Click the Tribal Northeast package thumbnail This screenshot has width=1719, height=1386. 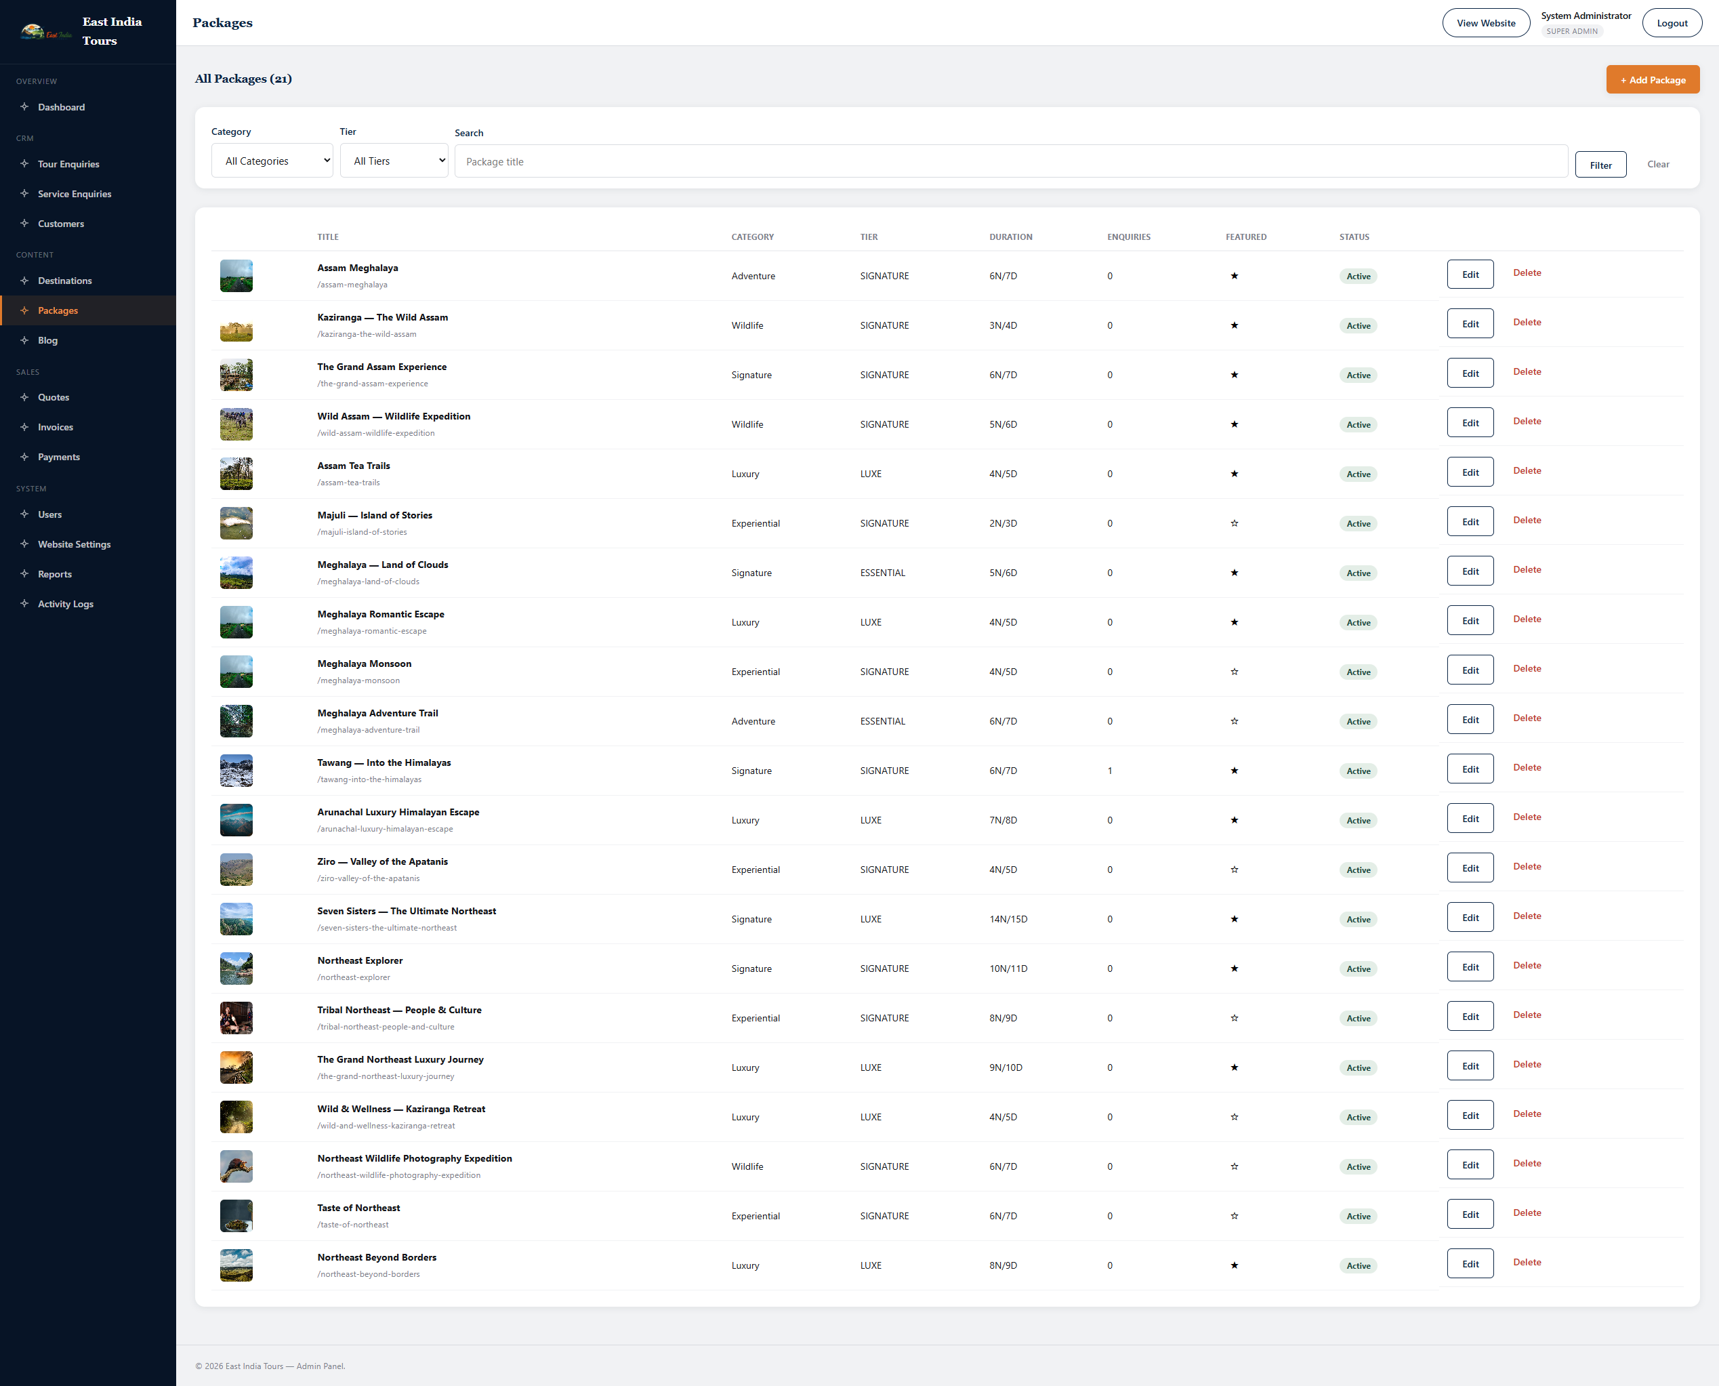(236, 1018)
